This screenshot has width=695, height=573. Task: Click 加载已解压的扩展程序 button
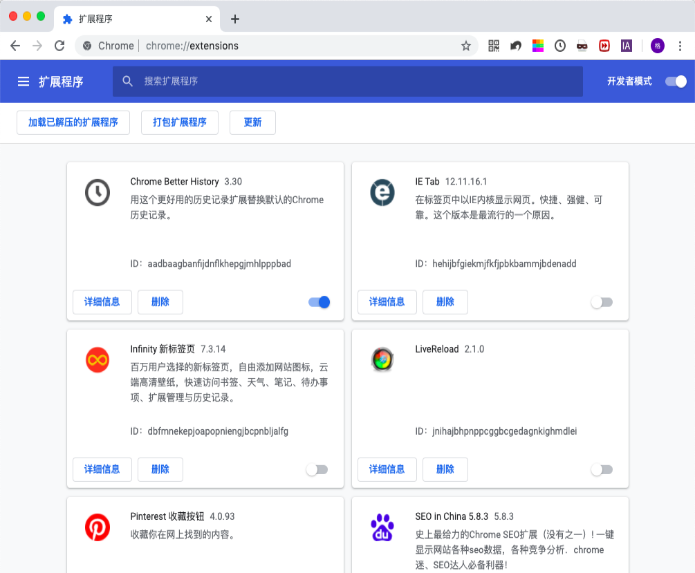click(x=73, y=122)
